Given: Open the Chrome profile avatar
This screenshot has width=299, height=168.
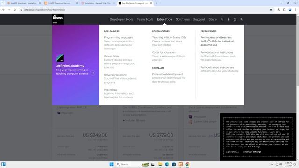Looking at the screenshot, I should point(290,10).
